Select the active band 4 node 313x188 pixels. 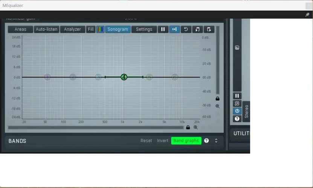tap(124, 77)
